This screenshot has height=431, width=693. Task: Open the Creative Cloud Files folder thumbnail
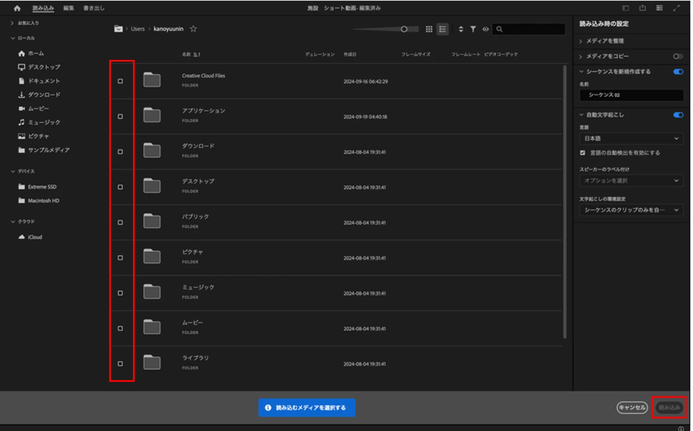pos(152,80)
